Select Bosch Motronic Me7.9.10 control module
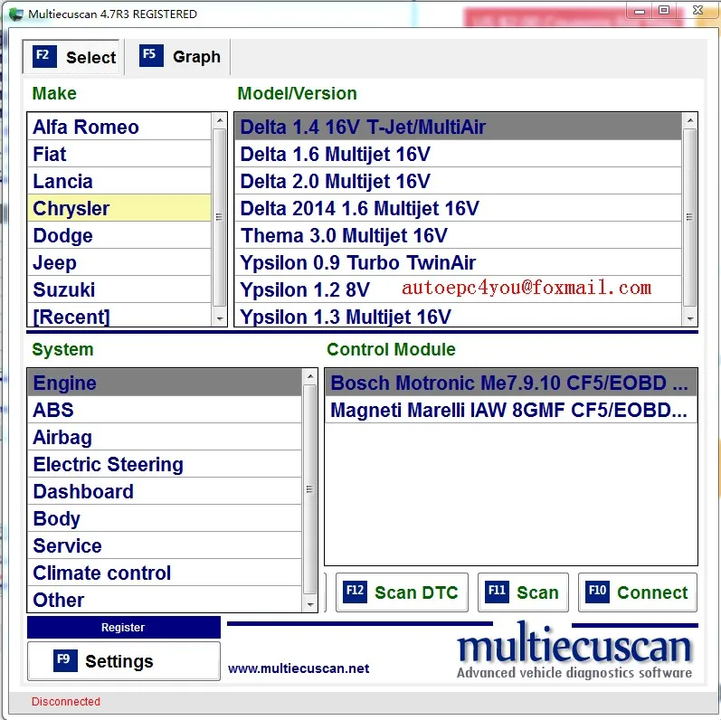The width and height of the screenshot is (721, 720). [x=511, y=383]
